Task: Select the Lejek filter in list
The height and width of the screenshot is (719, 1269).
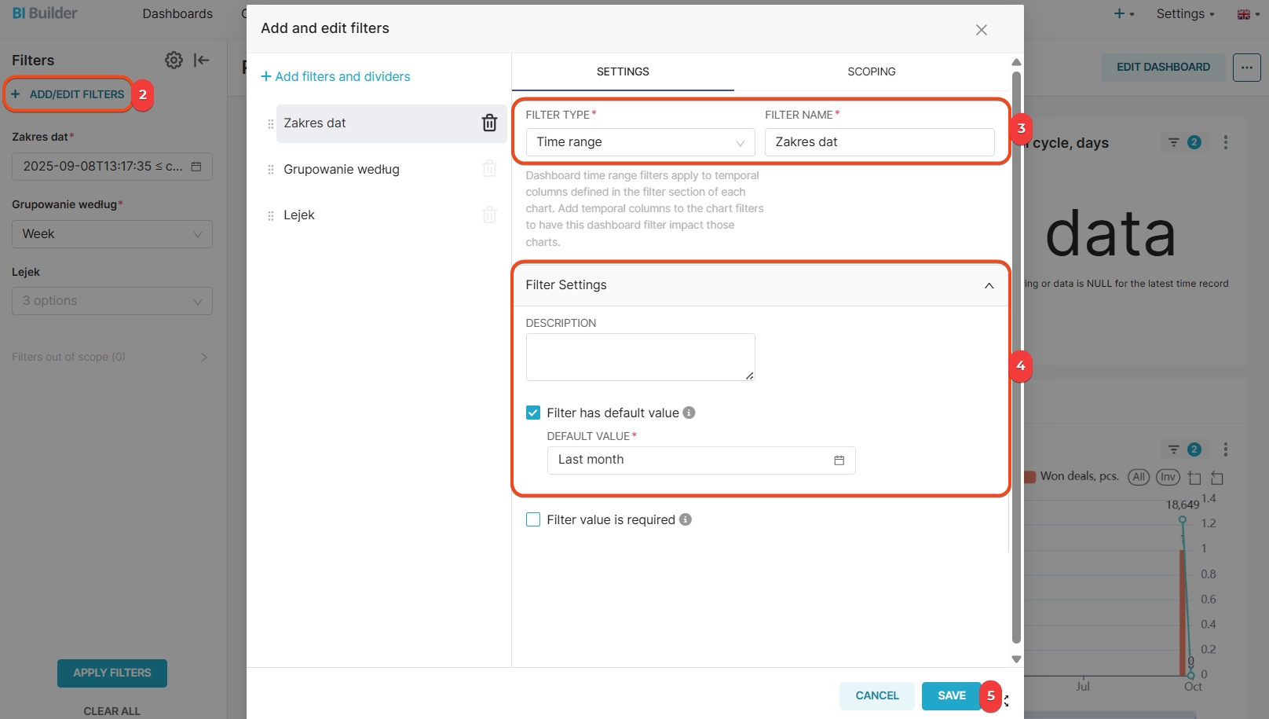Action: click(299, 215)
